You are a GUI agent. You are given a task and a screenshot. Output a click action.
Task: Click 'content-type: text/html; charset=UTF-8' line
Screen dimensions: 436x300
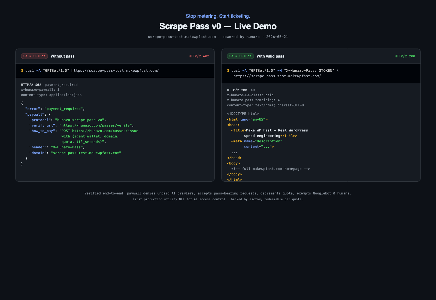[265, 105]
